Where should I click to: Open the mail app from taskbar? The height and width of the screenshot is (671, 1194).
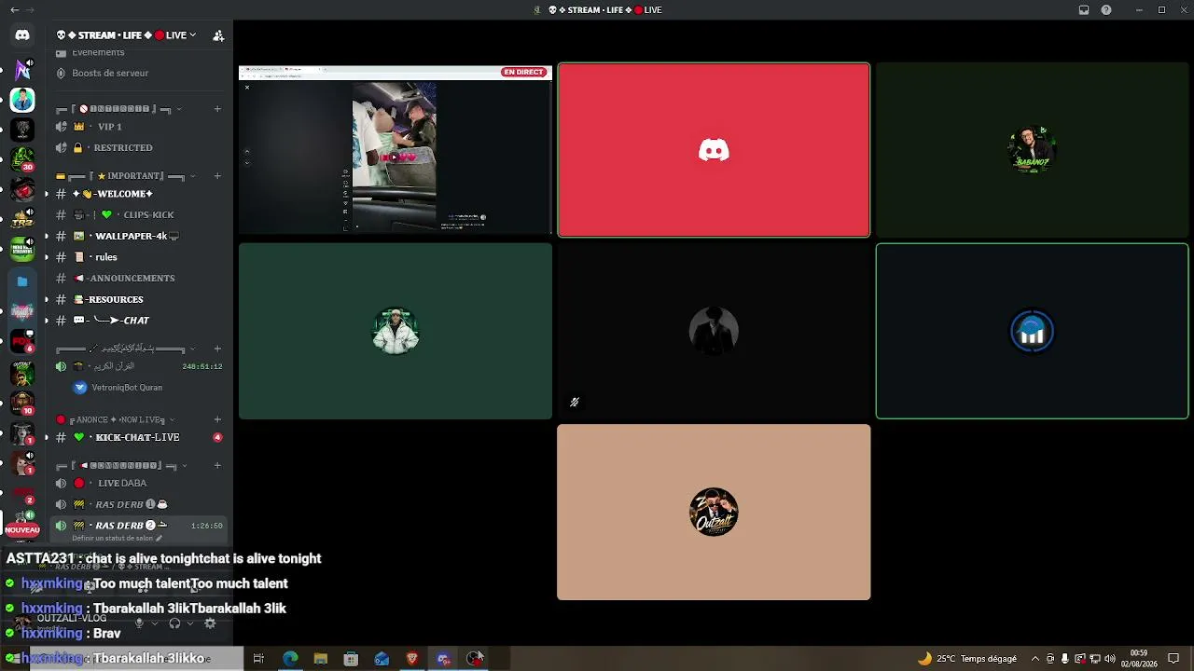click(x=382, y=659)
